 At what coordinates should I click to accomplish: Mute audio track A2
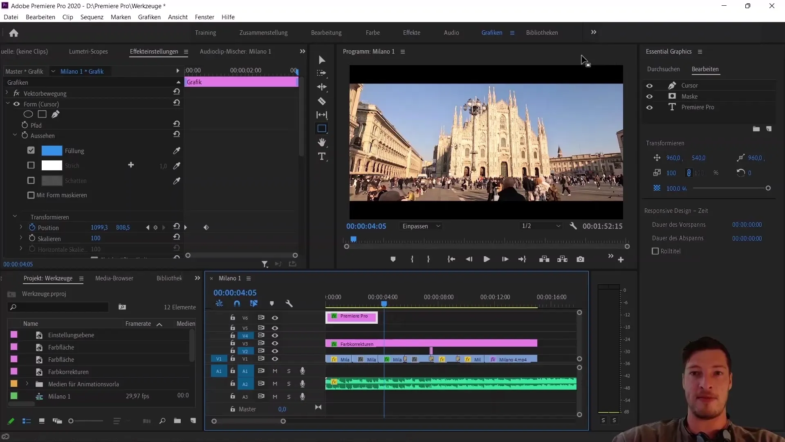[275, 384]
